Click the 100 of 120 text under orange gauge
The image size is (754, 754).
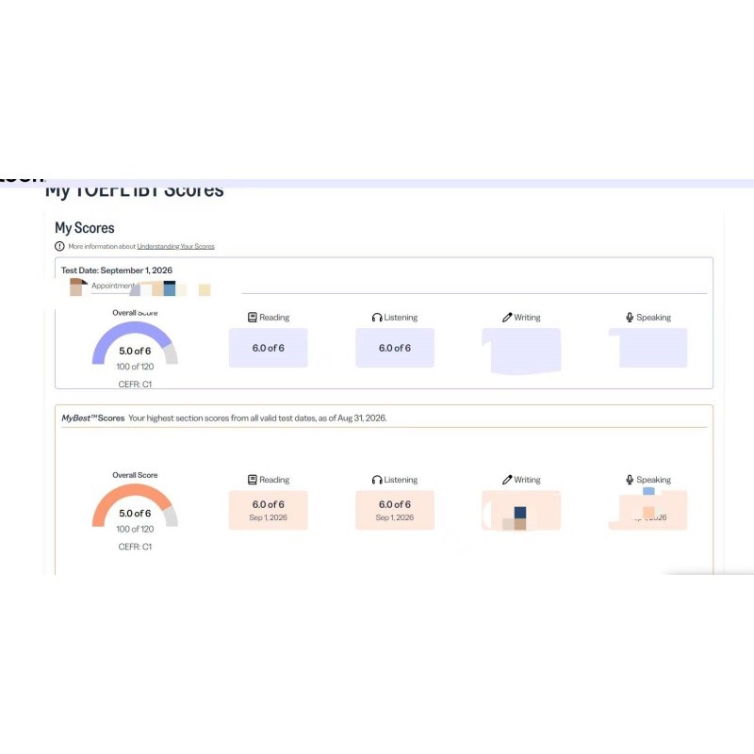(135, 529)
